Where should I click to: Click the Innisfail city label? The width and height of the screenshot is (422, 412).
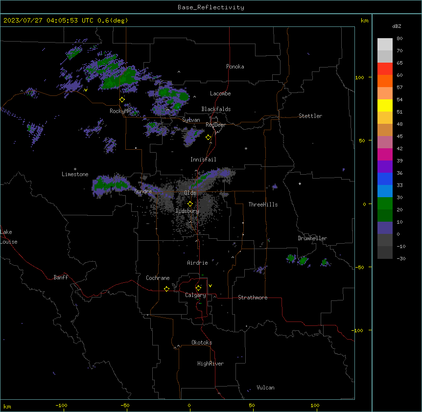(x=203, y=160)
